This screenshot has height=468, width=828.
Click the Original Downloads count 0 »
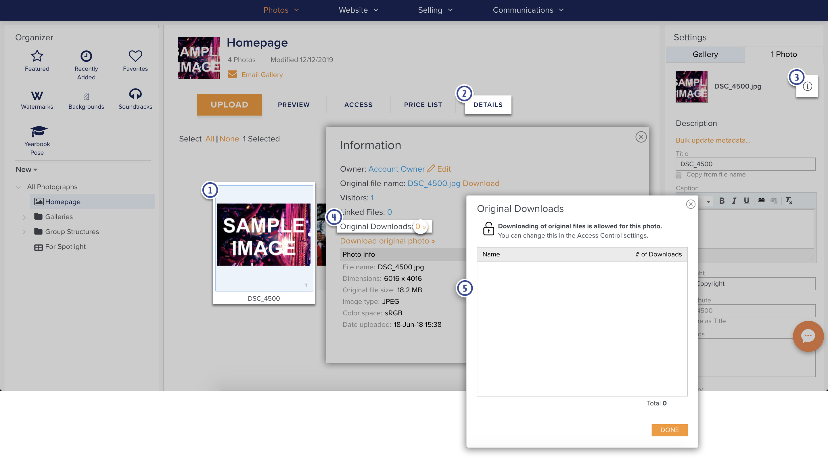tap(420, 226)
